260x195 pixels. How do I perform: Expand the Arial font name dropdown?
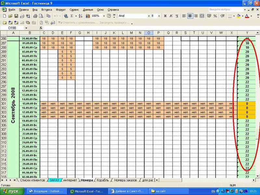(149, 16)
